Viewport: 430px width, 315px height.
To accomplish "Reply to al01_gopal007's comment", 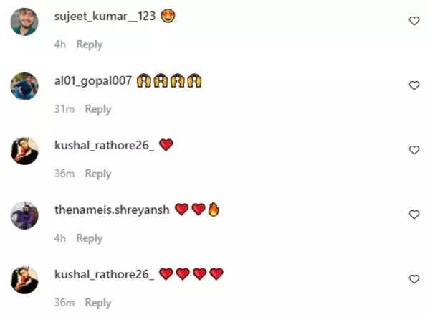I will point(98,109).
